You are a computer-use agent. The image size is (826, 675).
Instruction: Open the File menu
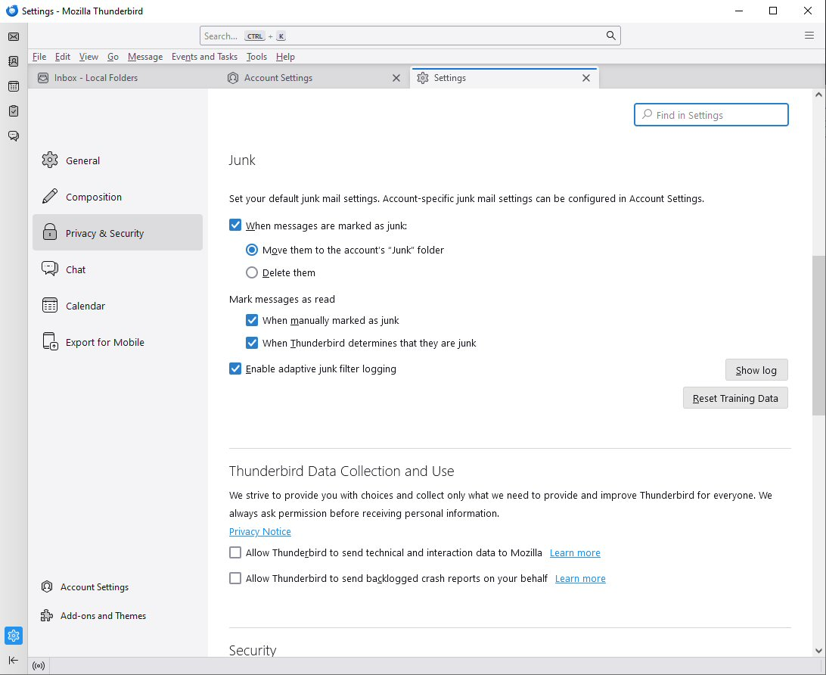pyautogui.click(x=39, y=57)
